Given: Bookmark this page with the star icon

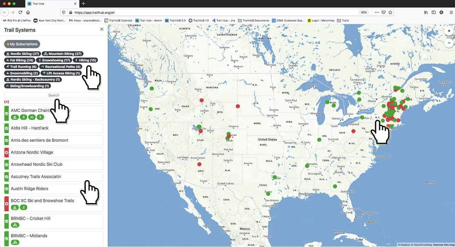Looking at the screenshot, I should tap(390, 12).
